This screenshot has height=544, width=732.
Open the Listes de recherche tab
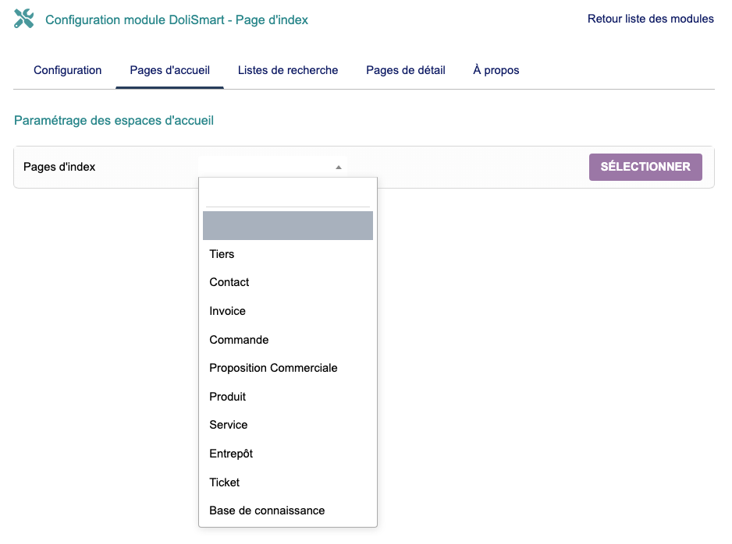288,70
